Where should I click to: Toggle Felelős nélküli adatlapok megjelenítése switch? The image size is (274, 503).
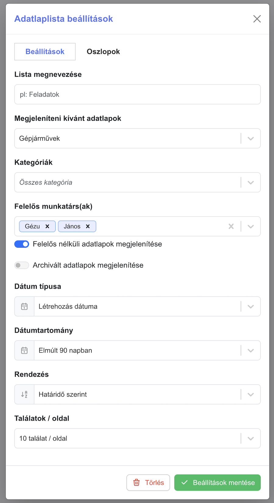pos(22,244)
